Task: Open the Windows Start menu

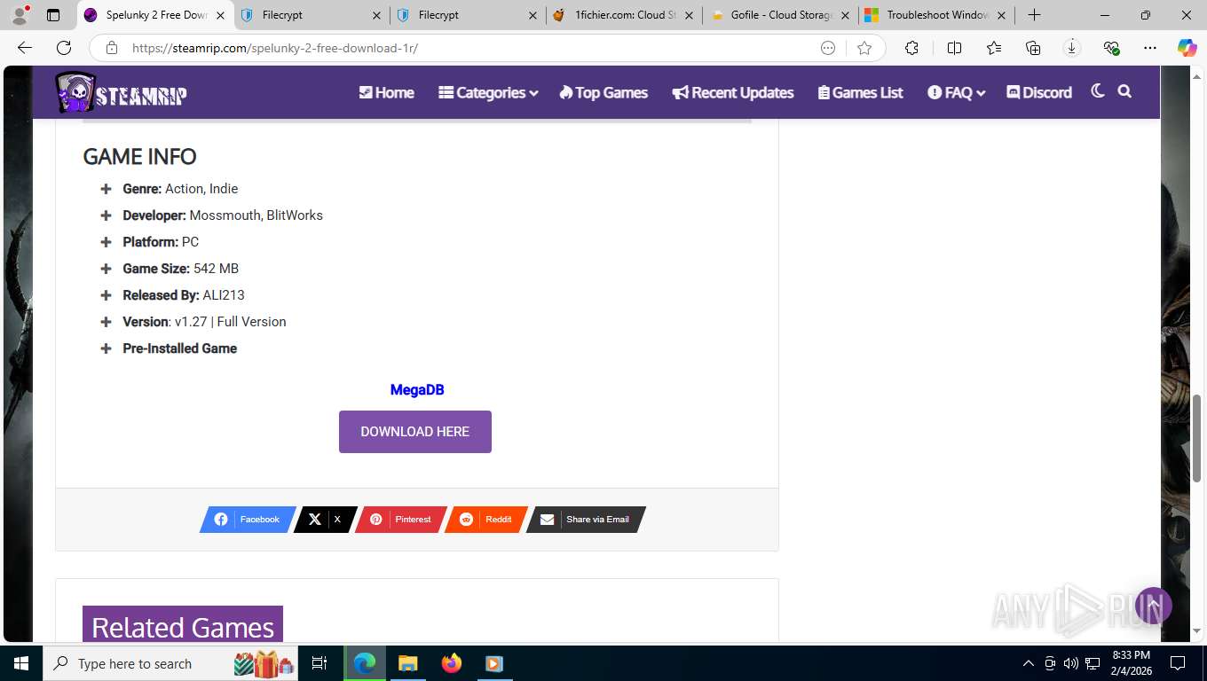Action: pos(20,663)
